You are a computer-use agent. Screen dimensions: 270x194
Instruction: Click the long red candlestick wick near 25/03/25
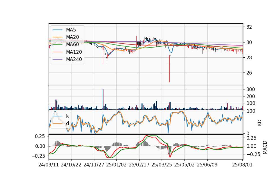point(169,69)
